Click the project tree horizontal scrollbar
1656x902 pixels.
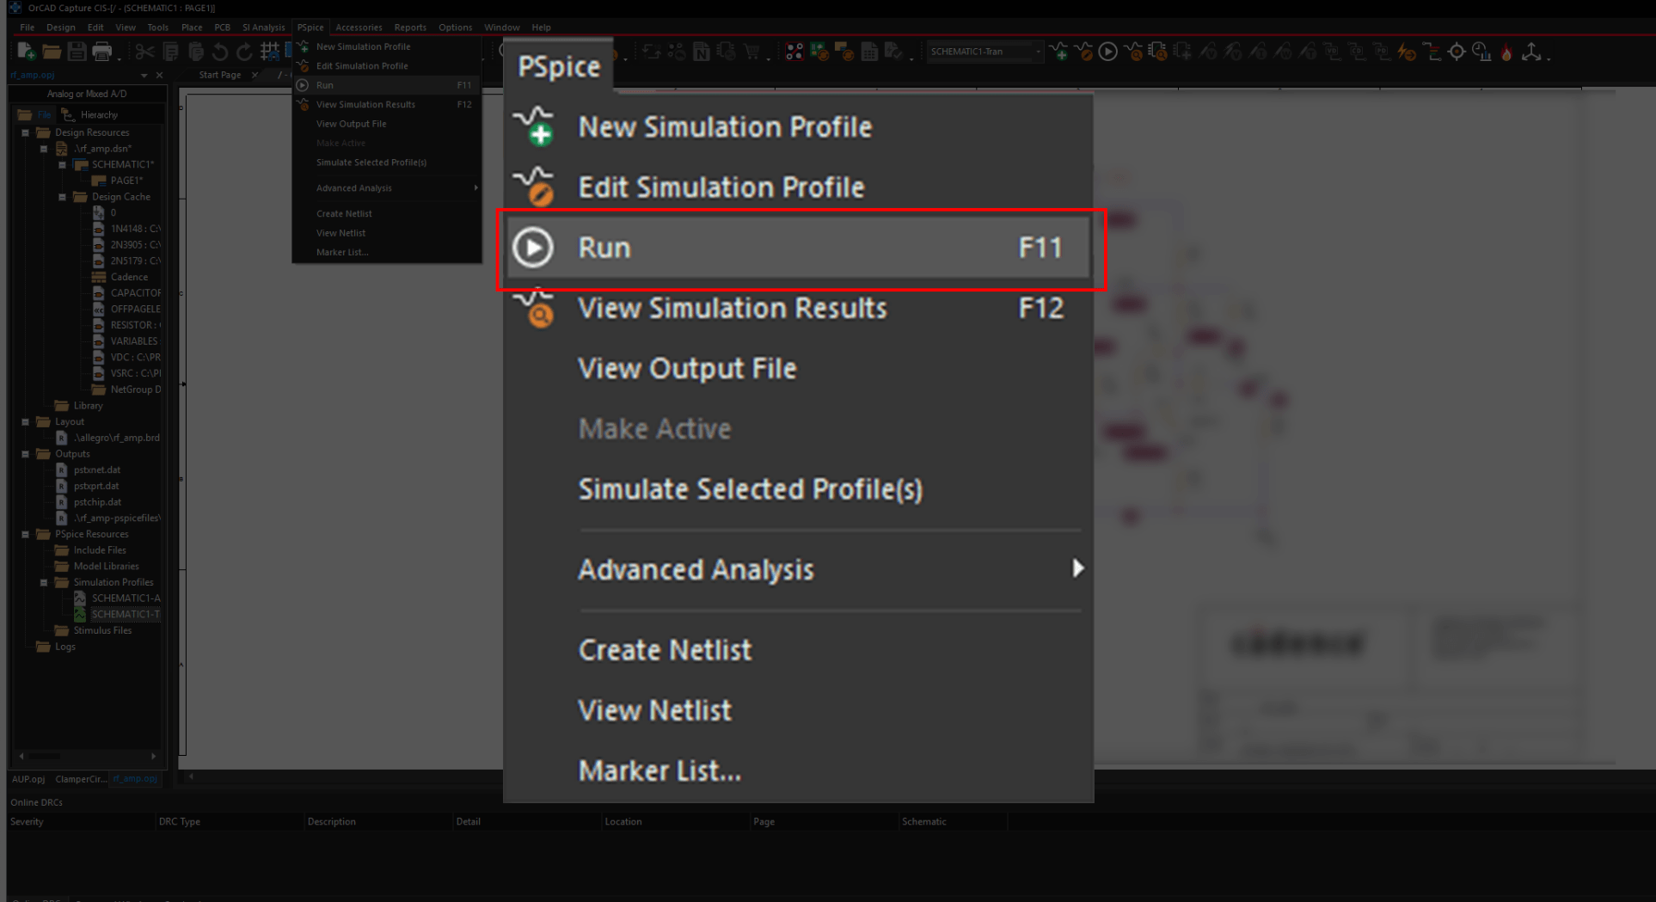click(87, 756)
